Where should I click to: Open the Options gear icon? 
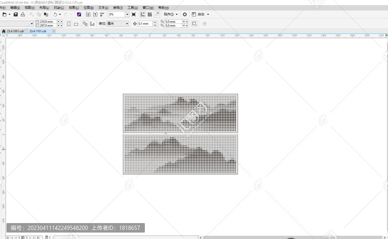coord(185,15)
